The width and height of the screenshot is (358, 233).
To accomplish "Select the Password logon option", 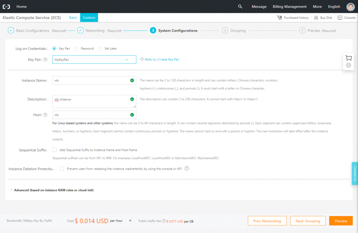I will click(x=76, y=48).
